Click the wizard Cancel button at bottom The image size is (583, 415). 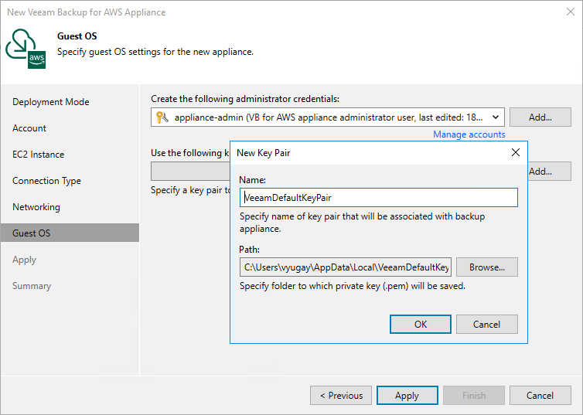(x=540, y=396)
